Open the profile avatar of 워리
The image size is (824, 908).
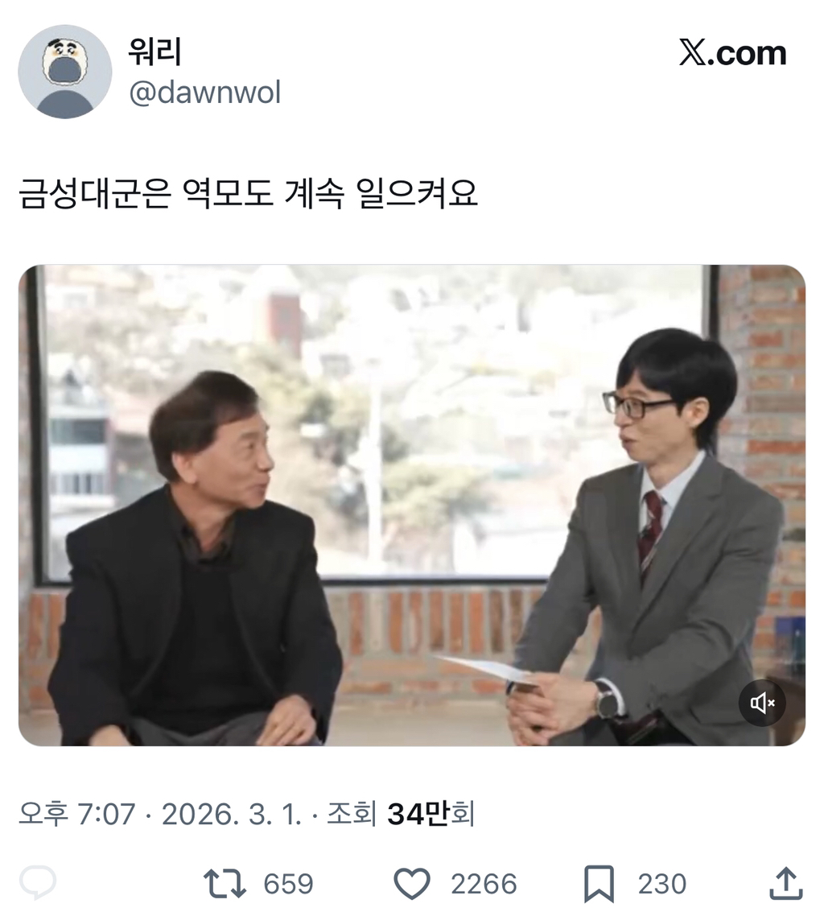[65, 71]
